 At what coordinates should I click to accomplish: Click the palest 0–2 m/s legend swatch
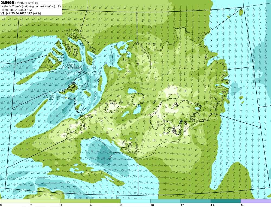coord(15,201)
